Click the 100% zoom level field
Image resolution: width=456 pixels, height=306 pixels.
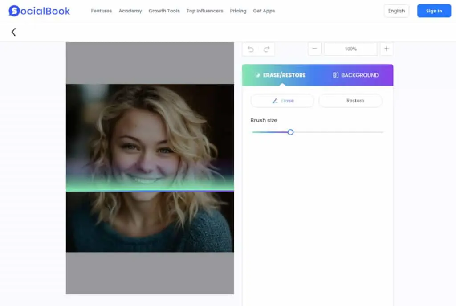350,49
